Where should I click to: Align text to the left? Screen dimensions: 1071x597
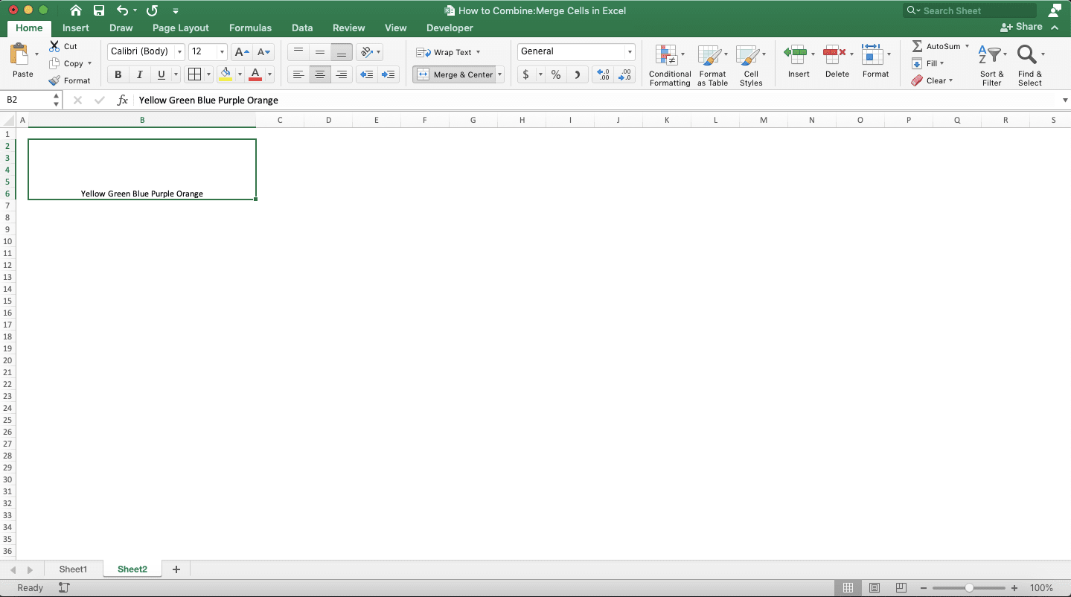pyautogui.click(x=298, y=74)
